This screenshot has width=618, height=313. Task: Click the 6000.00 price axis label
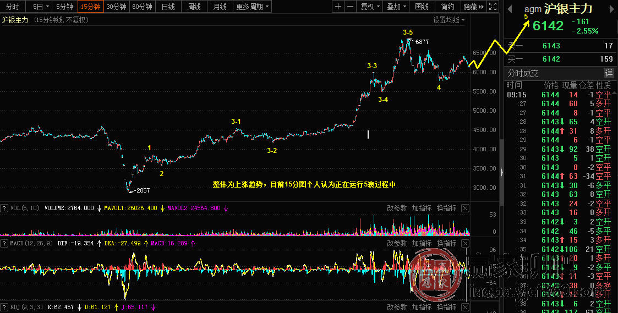click(484, 72)
